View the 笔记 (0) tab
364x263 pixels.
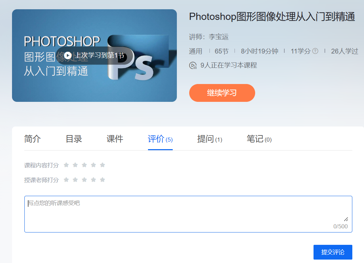point(259,139)
